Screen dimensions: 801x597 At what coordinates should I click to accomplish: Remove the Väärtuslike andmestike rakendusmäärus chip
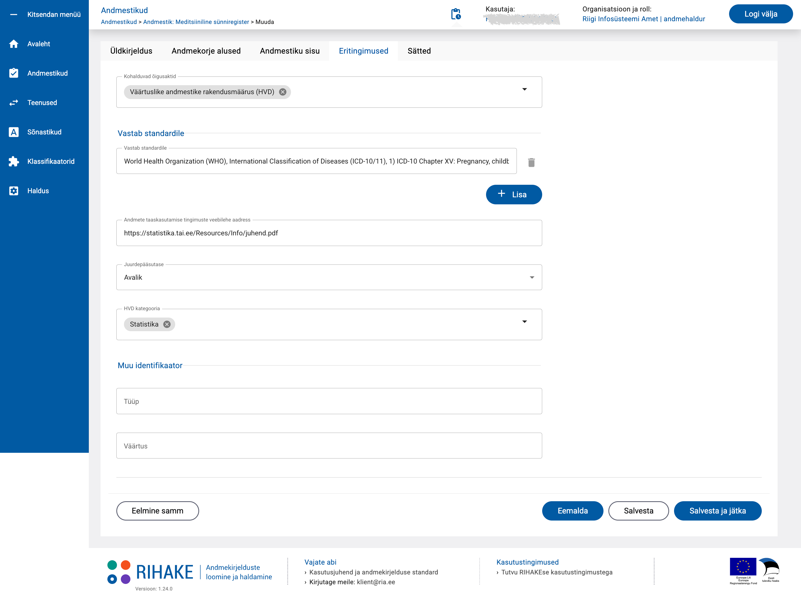coord(283,92)
